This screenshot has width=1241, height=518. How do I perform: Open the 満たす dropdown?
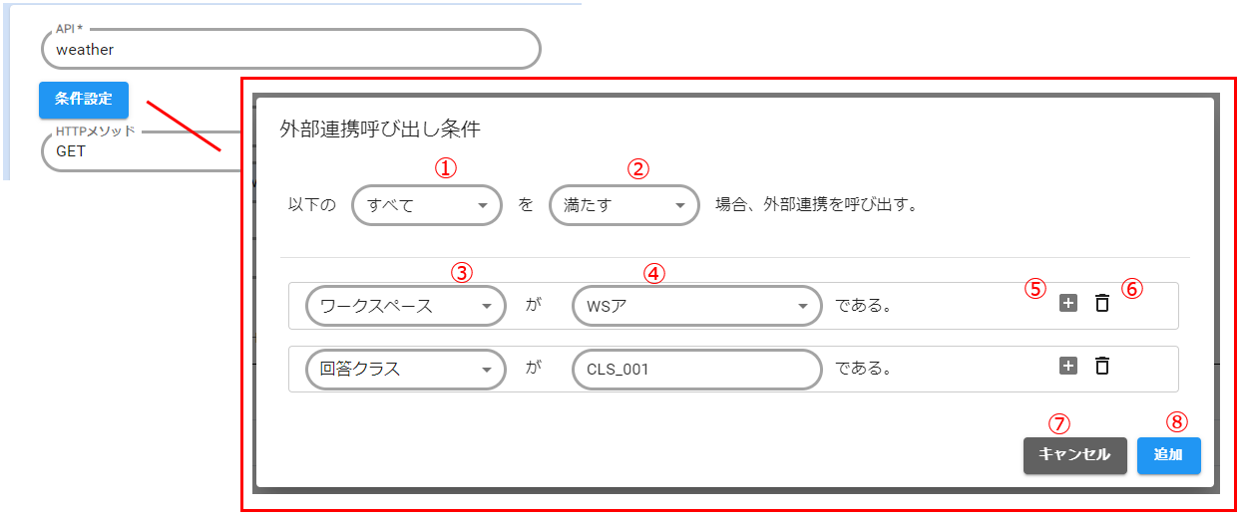pos(623,206)
